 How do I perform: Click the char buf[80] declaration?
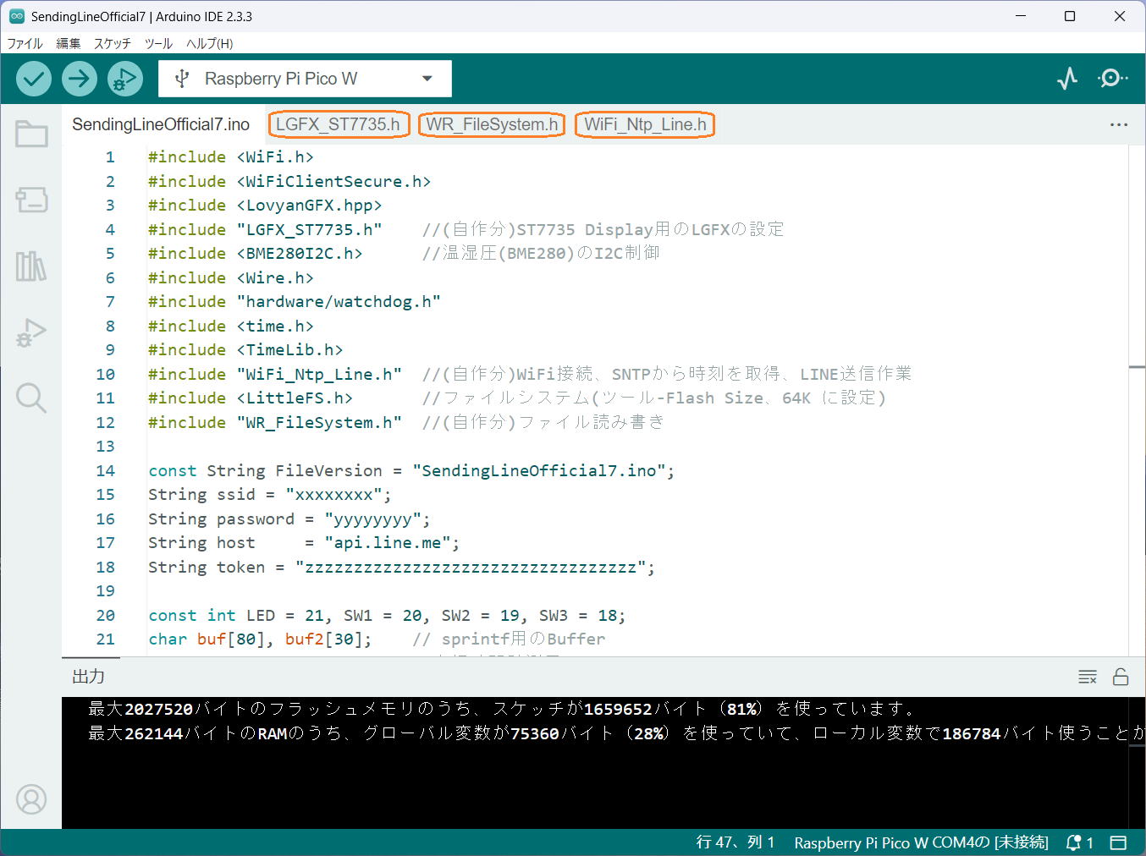(260, 639)
